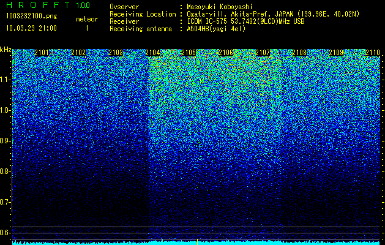Click the 0.9 kHz axis label
Image resolution: width=385 pixels, height=245 pixels.
6,141
